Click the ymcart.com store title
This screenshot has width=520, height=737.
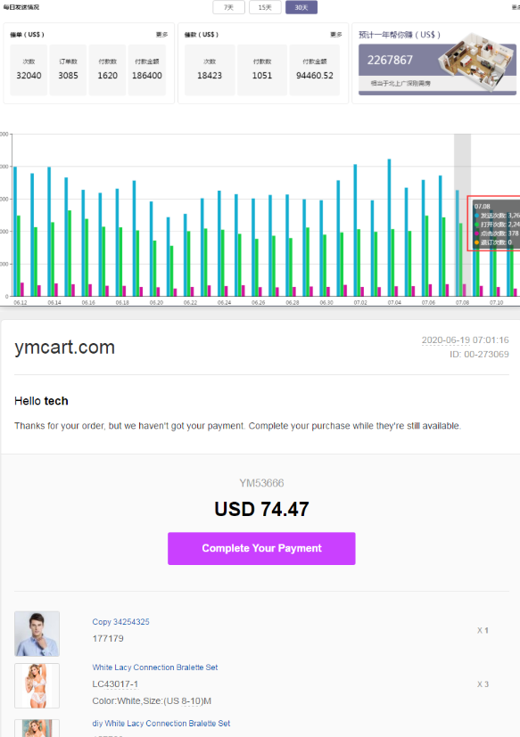click(x=65, y=348)
